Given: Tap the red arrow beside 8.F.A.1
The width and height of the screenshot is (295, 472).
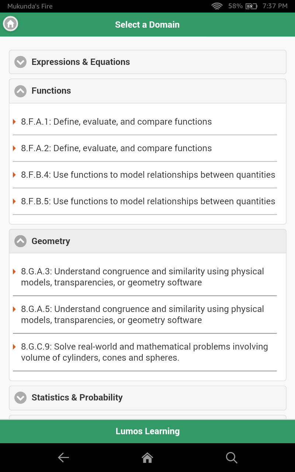Looking at the screenshot, I should click(x=14, y=121).
